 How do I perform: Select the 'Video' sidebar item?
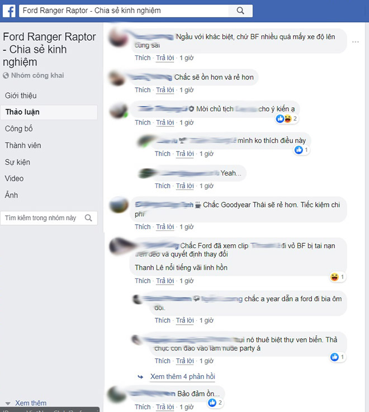pos(14,178)
